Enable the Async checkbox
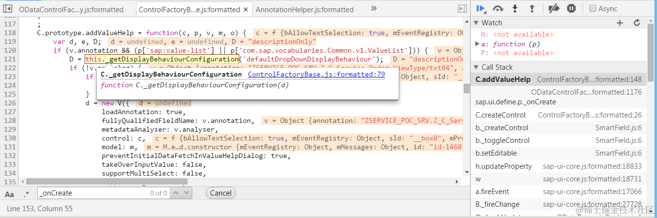657x218 pixels. coord(593,9)
